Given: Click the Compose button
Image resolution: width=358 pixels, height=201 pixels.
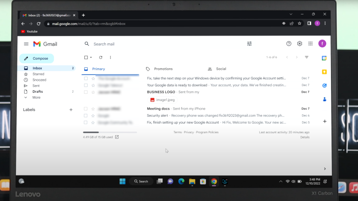Looking at the screenshot, I should pos(37,58).
